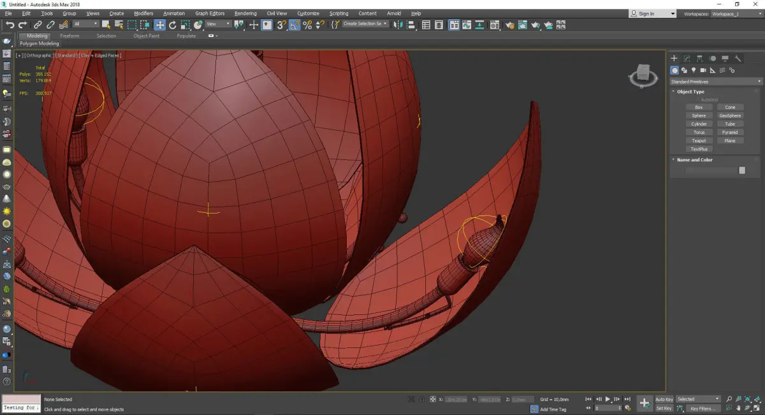
Task: Select the Select and Link tool
Action: [x=38, y=25]
